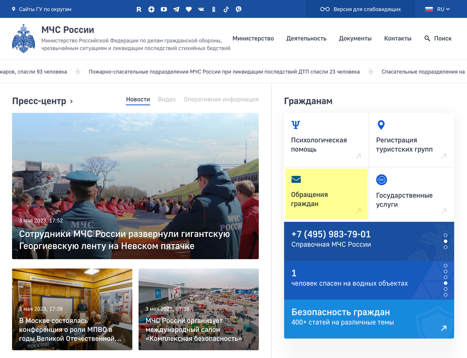The image size is (467, 358).
Task: Click the YouTube icon
Action: [164, 9]
